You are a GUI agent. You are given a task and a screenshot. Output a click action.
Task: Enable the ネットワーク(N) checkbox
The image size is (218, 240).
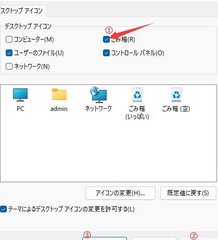pyautogui.click(x=9, y=66)
